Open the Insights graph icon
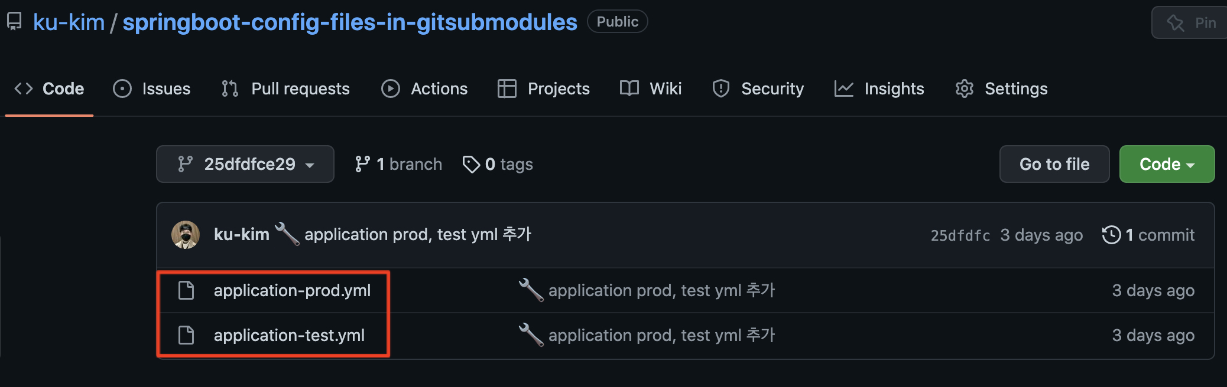The width and height of the screenshot is (1227, 387). coord(844,88)
